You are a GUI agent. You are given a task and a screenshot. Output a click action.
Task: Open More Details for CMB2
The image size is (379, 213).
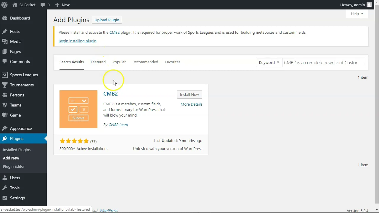[191, 104]
